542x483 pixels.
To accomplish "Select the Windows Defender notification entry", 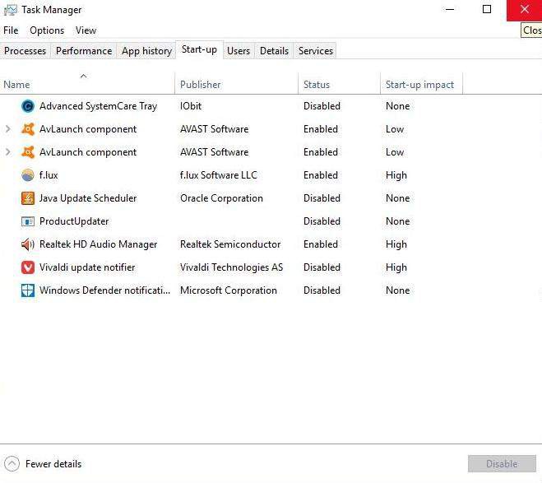I will tap(104, 290).
